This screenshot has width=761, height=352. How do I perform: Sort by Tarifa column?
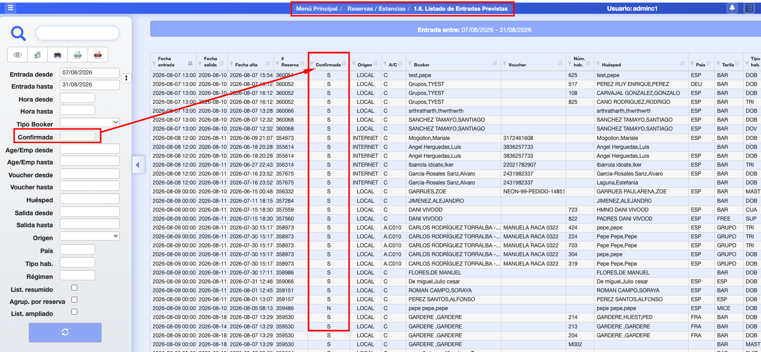point(737,63)
